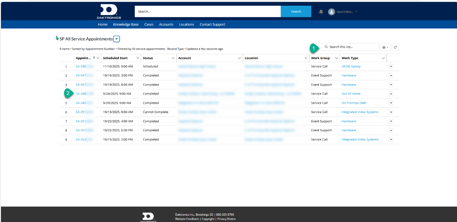Click the notifications bell icon
Screen dimensions: 457x222
(x=321, y=12)
